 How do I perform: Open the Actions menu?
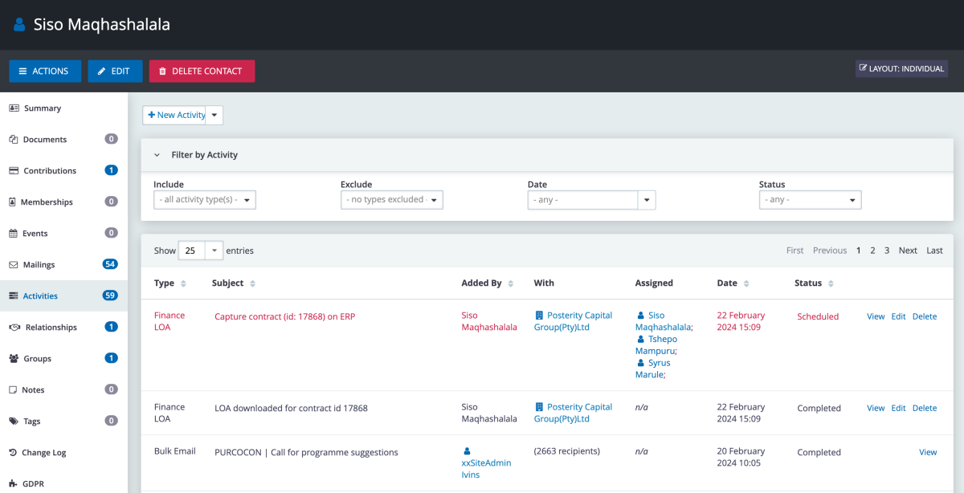45,71
